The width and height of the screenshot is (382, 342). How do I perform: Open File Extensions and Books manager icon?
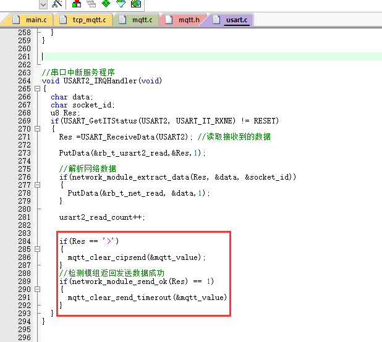tap(77, 4)
